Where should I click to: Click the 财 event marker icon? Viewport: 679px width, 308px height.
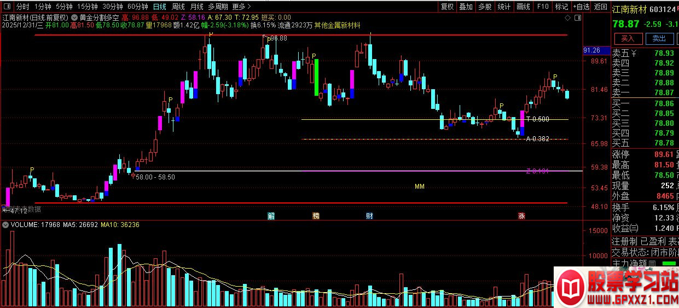coord(370,216)
